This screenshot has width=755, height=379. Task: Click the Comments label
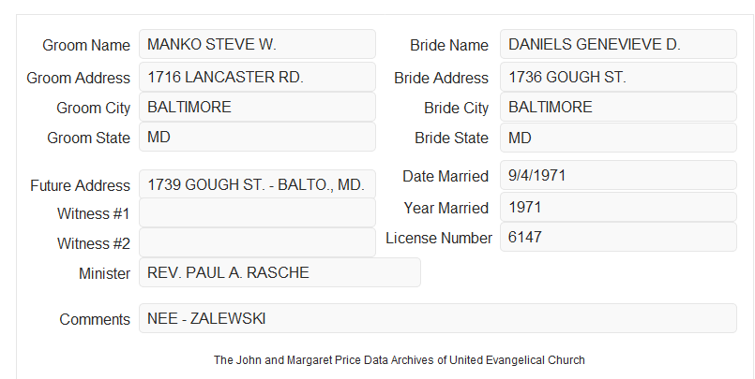click(x=95, y=319)
